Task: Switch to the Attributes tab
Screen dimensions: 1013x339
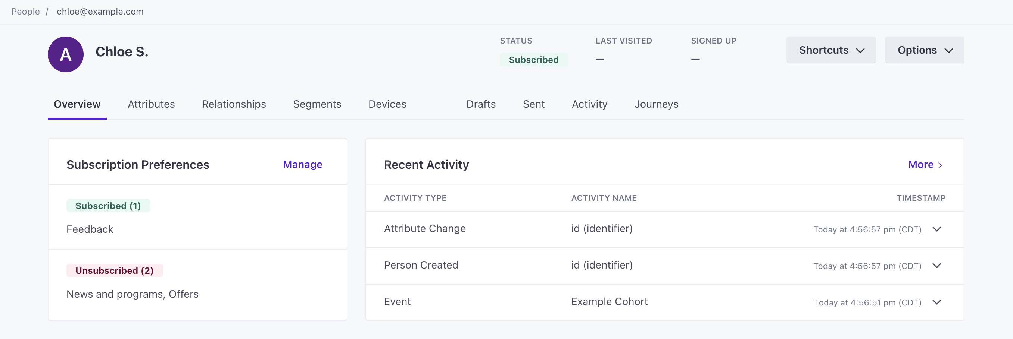Action: [152, 104]
